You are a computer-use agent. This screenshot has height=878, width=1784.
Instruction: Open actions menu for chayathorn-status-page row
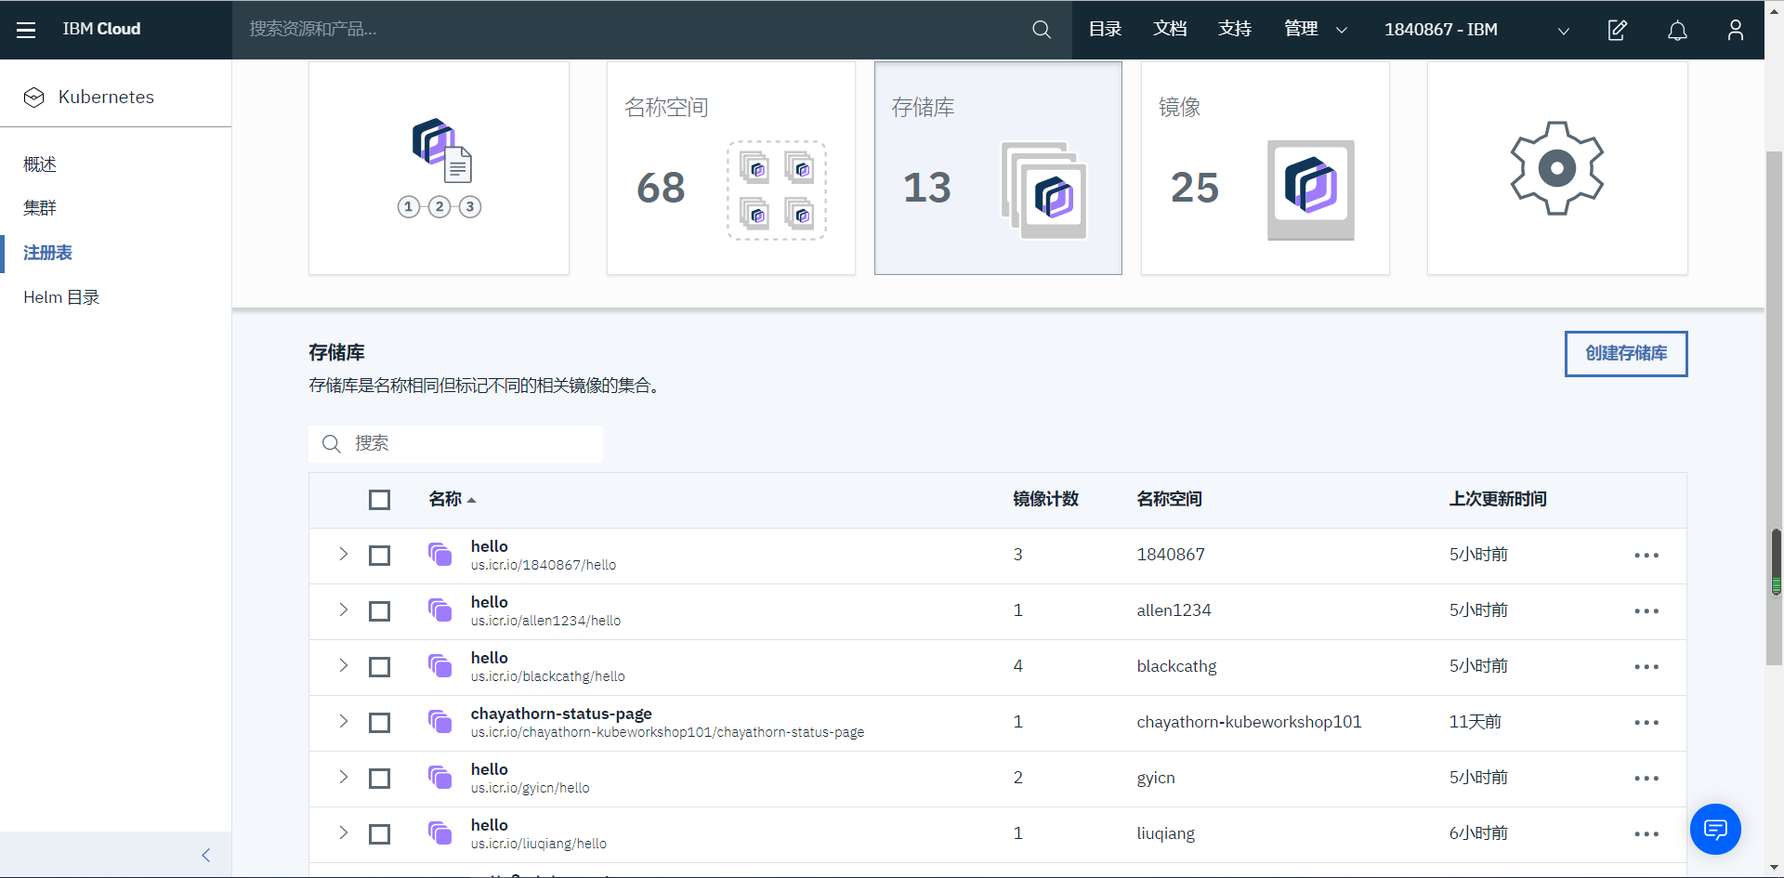pos(1646,723)
